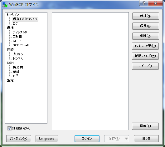Screen dimensions: 165x147
Task: Click the help question mark button
Action: click(144, 3)
